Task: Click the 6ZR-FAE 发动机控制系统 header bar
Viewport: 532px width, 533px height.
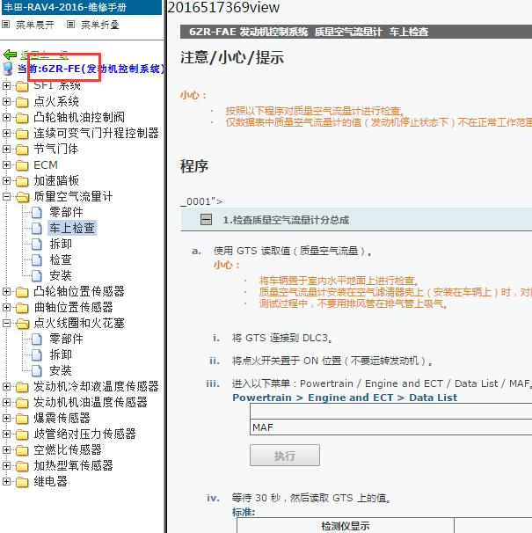Action: [x=356, y=32]
